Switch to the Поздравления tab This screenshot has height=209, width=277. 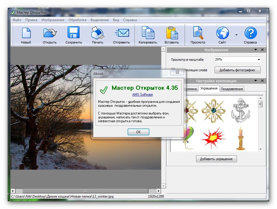coord(232,89)
